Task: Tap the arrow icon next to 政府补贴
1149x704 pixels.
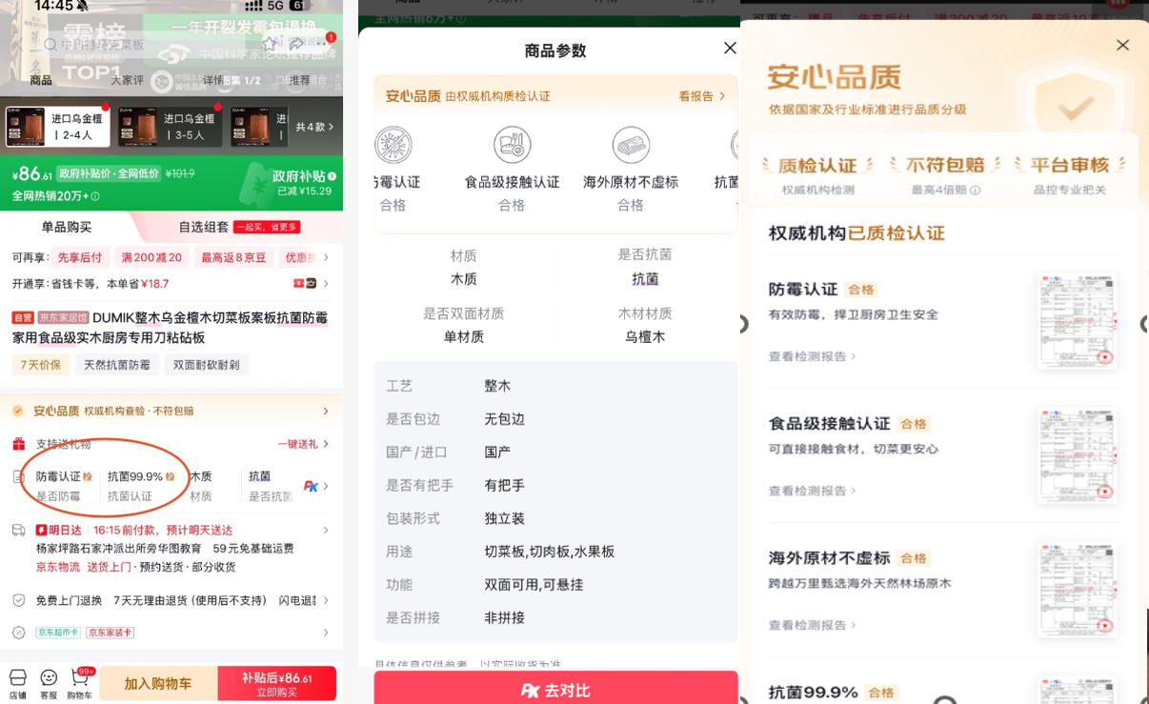Action: [x=332, y=176]
